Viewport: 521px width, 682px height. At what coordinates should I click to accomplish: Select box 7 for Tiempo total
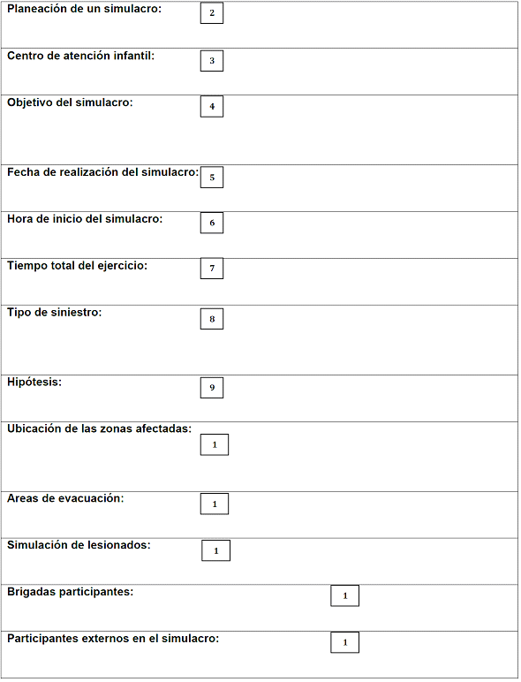coord(212,269)
